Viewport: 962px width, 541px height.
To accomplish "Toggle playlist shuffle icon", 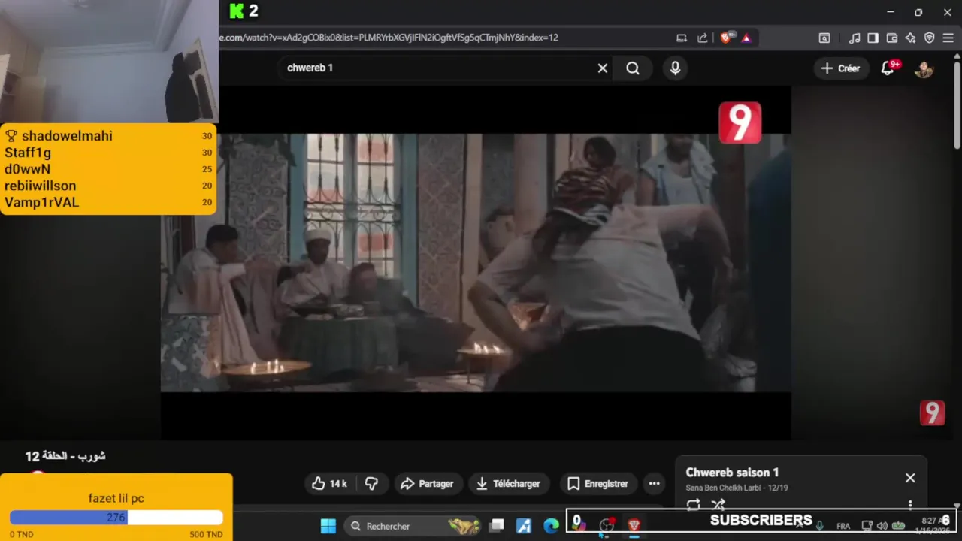I will (718, 505).
